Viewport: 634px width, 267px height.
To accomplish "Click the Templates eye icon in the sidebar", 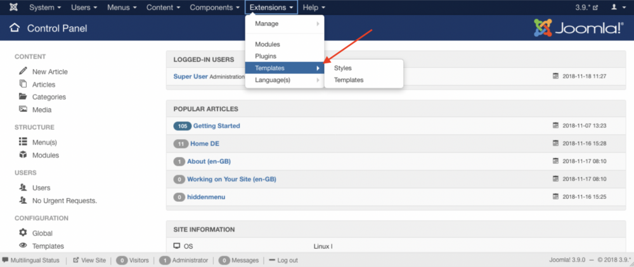I will (x=23, y=245).
